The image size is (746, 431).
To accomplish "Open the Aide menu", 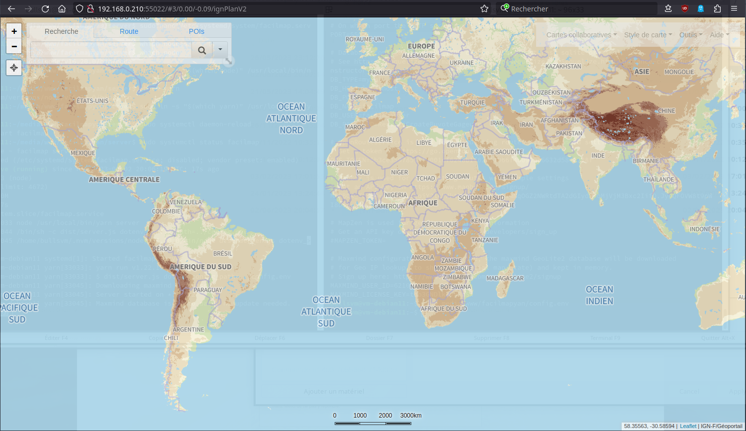I will coord(719,35).
